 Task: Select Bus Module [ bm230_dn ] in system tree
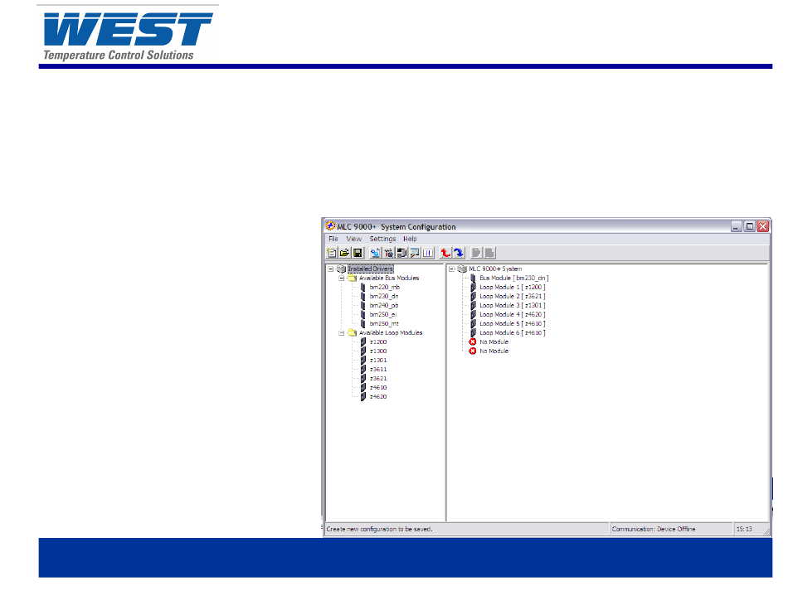click(513, 279)
